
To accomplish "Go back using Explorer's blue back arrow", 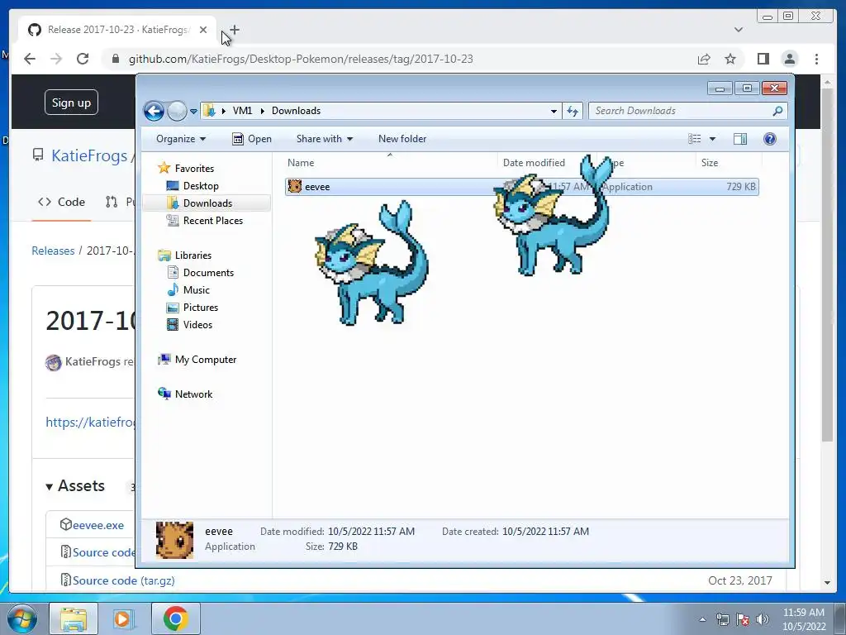I will [x=154, y=112].
